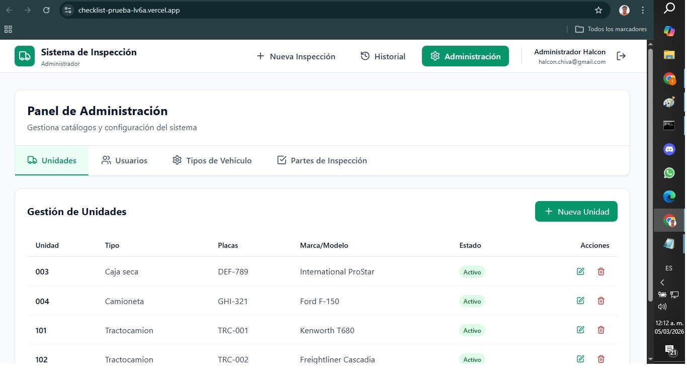Open the Chrome three-dot menu
Screen dimensions: 687x386
tap(643, 10)
